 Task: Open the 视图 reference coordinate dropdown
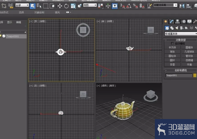click(90, 5)
